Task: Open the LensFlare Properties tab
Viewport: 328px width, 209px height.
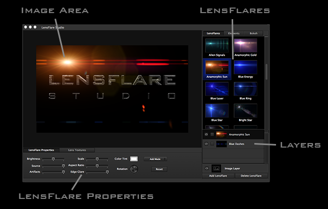Action: [x=41, y=150]
